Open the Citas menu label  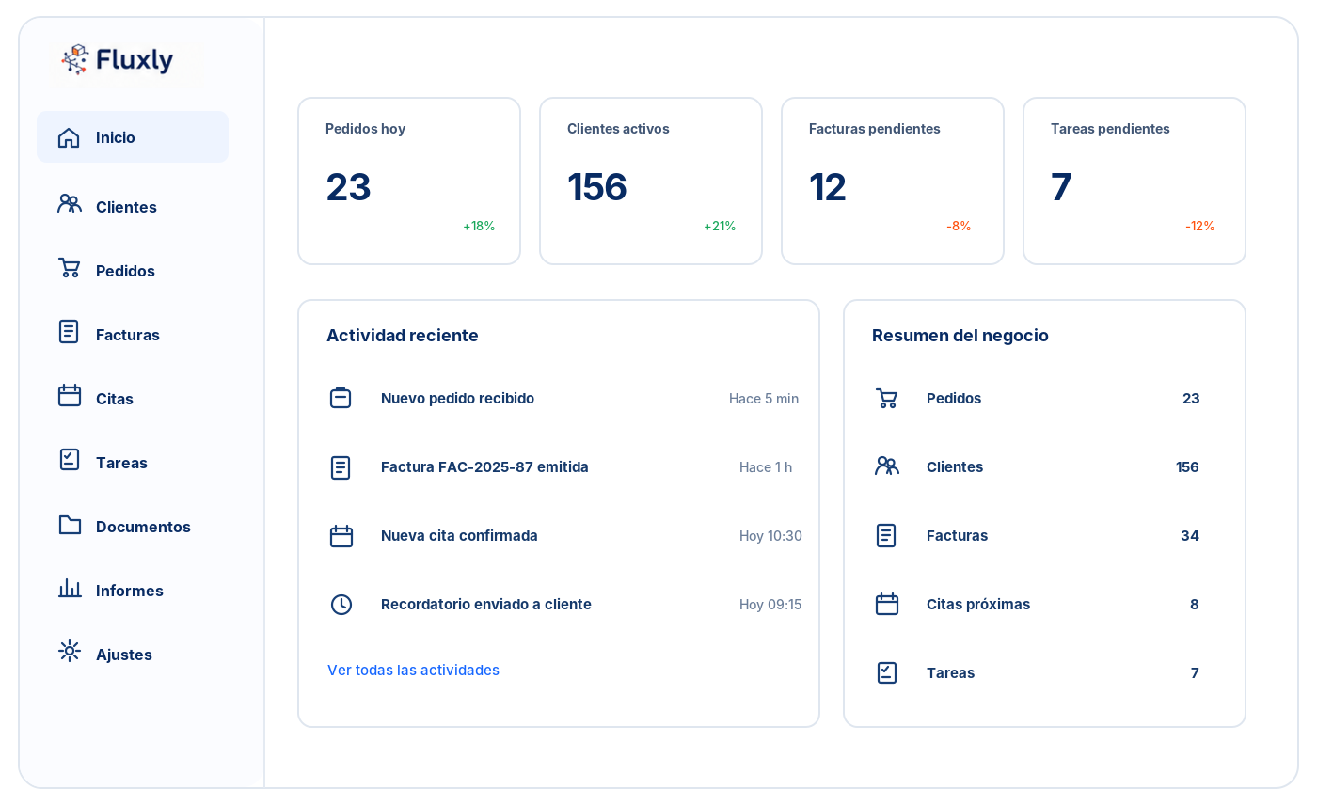[115, 399]
